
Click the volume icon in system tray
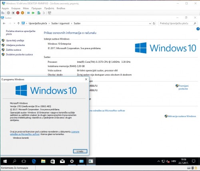tap(168, 161)
